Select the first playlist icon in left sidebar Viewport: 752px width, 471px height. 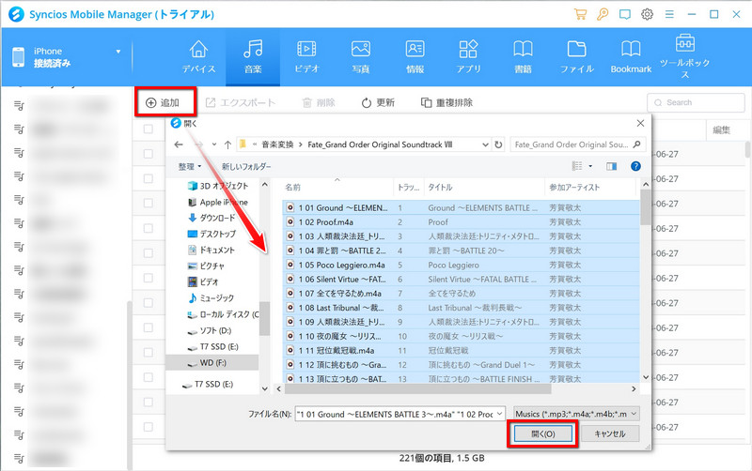pos(19,105)
